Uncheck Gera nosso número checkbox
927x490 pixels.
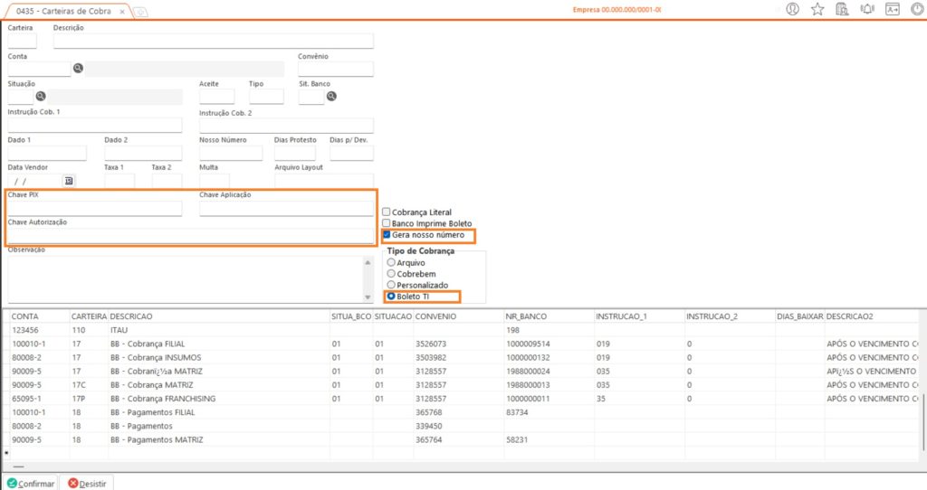[x=387, y=235]
